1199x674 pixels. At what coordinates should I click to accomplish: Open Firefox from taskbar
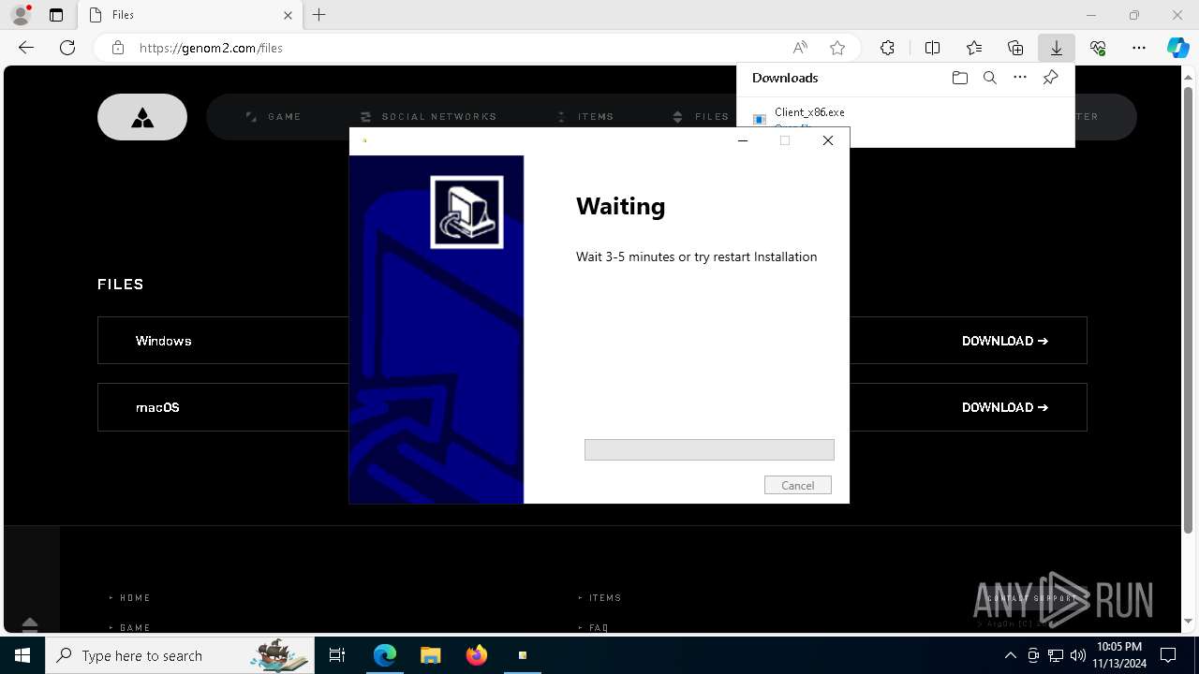(477, 655)
